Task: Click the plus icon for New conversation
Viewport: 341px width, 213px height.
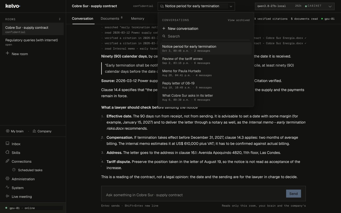Action: tap(164, 28)
